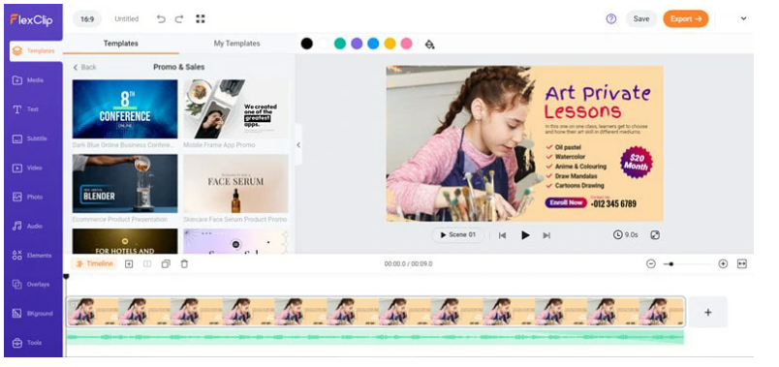Select the scene clip in the timeline

click(x=376, y=312)
